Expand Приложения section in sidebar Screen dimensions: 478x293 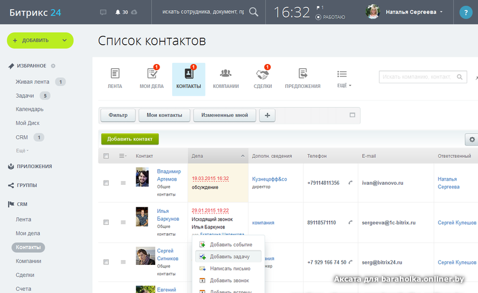30,166
